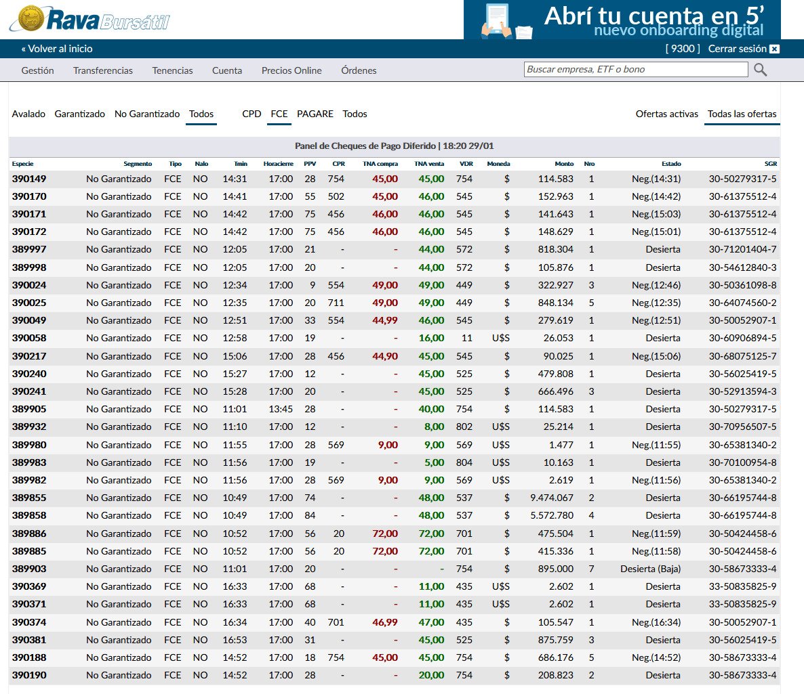This screenshot has height=694, width=804.
Task: Click Panel de Cheques de Pago Diferido title
Action: 395,146
